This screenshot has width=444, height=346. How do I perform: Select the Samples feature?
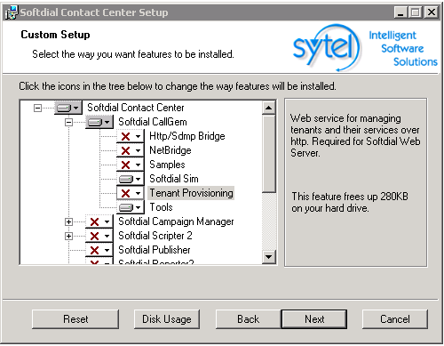pyautogui.click(x=167, y=165)
